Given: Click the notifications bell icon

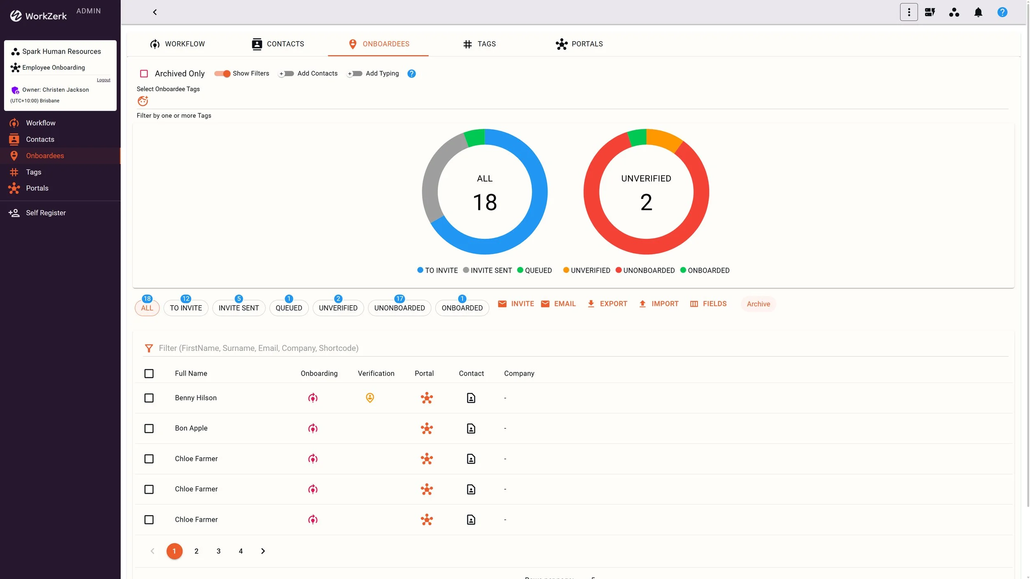Looking at the screenshot, I should click(x=978, y=12).
